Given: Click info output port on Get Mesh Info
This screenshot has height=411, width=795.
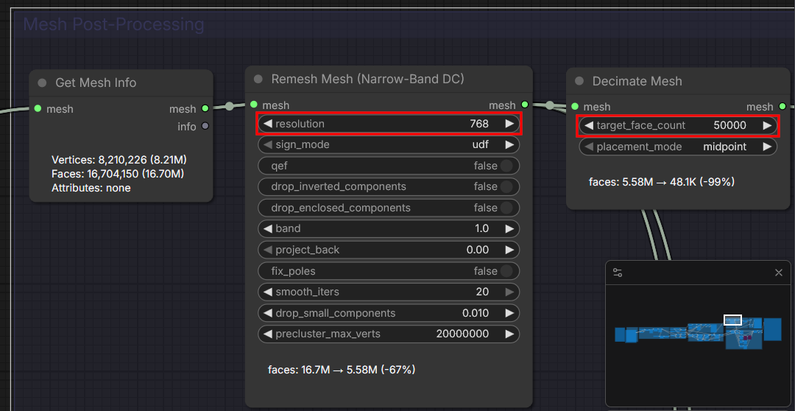Looking at the screenshot, I should [205, 126].
